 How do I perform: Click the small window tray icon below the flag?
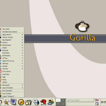tap(97, 103)
